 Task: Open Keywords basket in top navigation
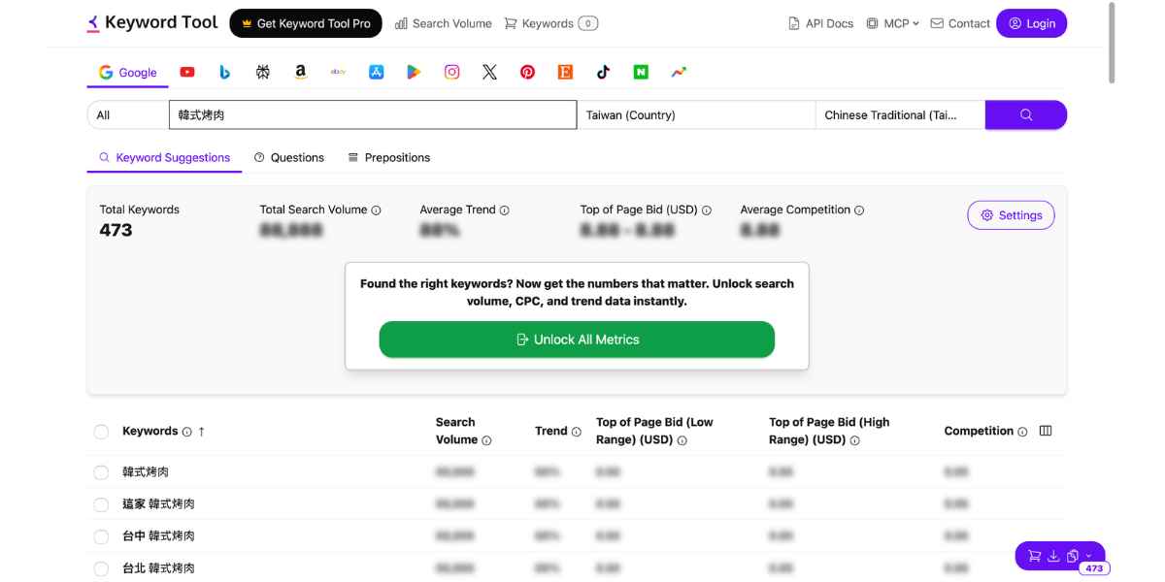[x=551, y=23]
